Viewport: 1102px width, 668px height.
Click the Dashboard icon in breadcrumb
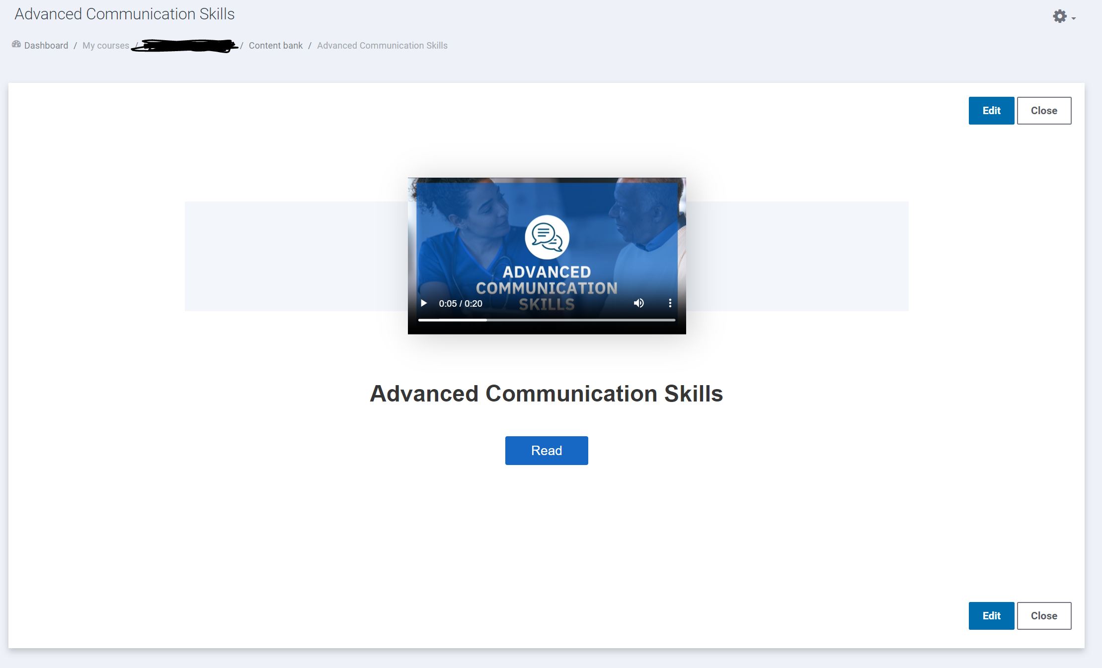coord(16,44)
